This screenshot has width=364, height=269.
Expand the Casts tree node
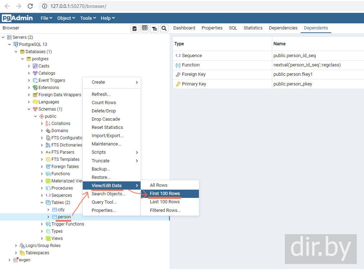click(29, 66)
